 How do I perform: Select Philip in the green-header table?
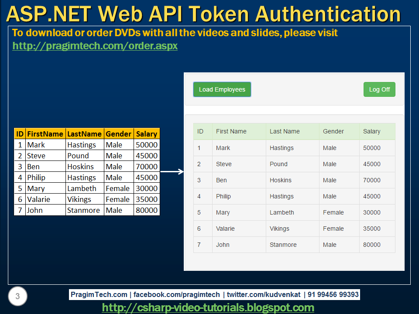[x=223, y=196]
